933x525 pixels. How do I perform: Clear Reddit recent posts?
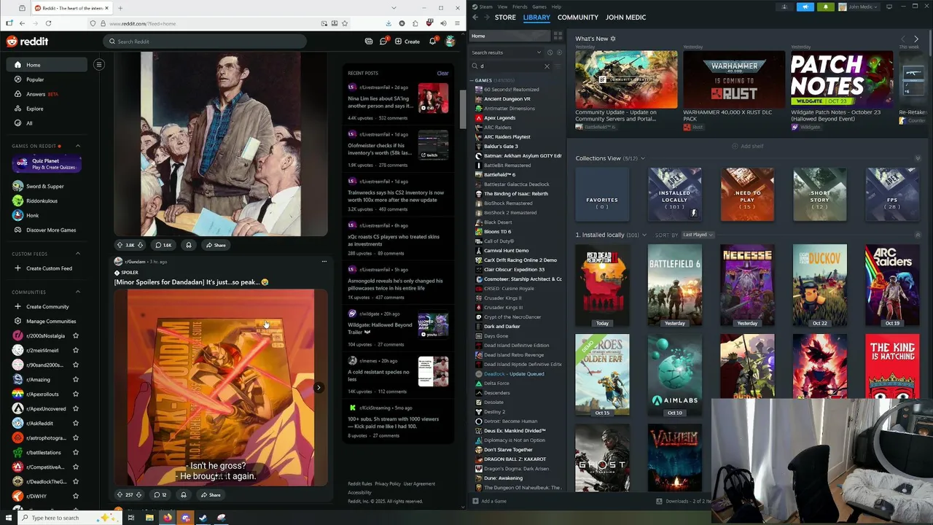coord(442,73)
